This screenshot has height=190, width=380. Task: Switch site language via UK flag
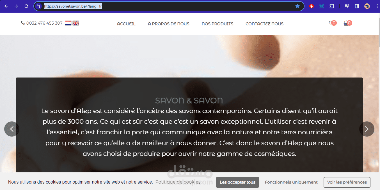pos(76,23)
